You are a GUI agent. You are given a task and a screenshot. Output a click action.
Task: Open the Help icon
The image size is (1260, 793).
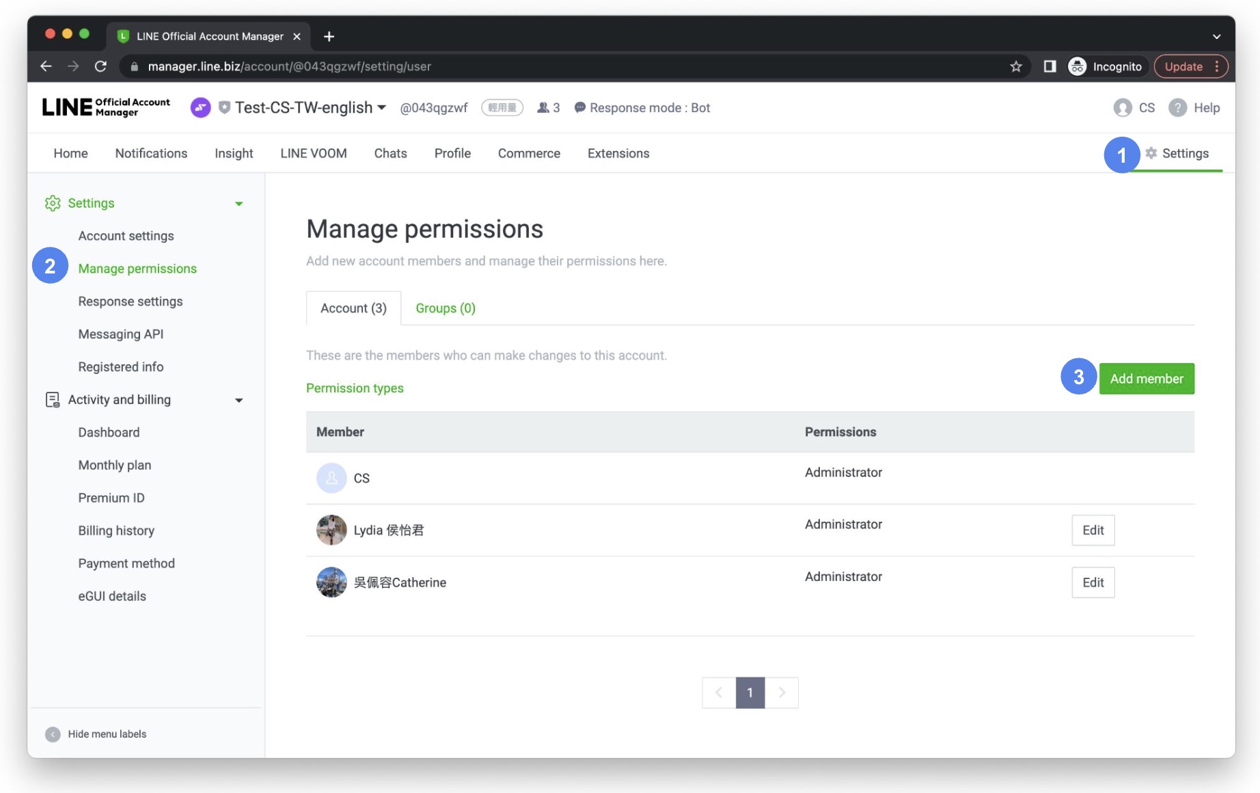tap(1177, 107)
